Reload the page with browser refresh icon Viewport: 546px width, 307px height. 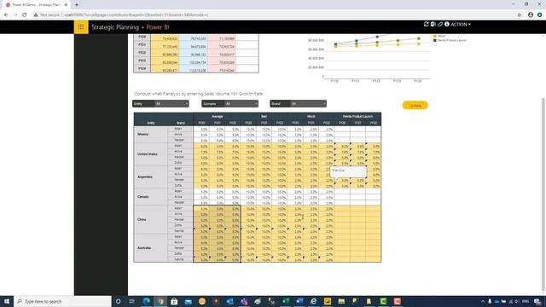point(25,15)
